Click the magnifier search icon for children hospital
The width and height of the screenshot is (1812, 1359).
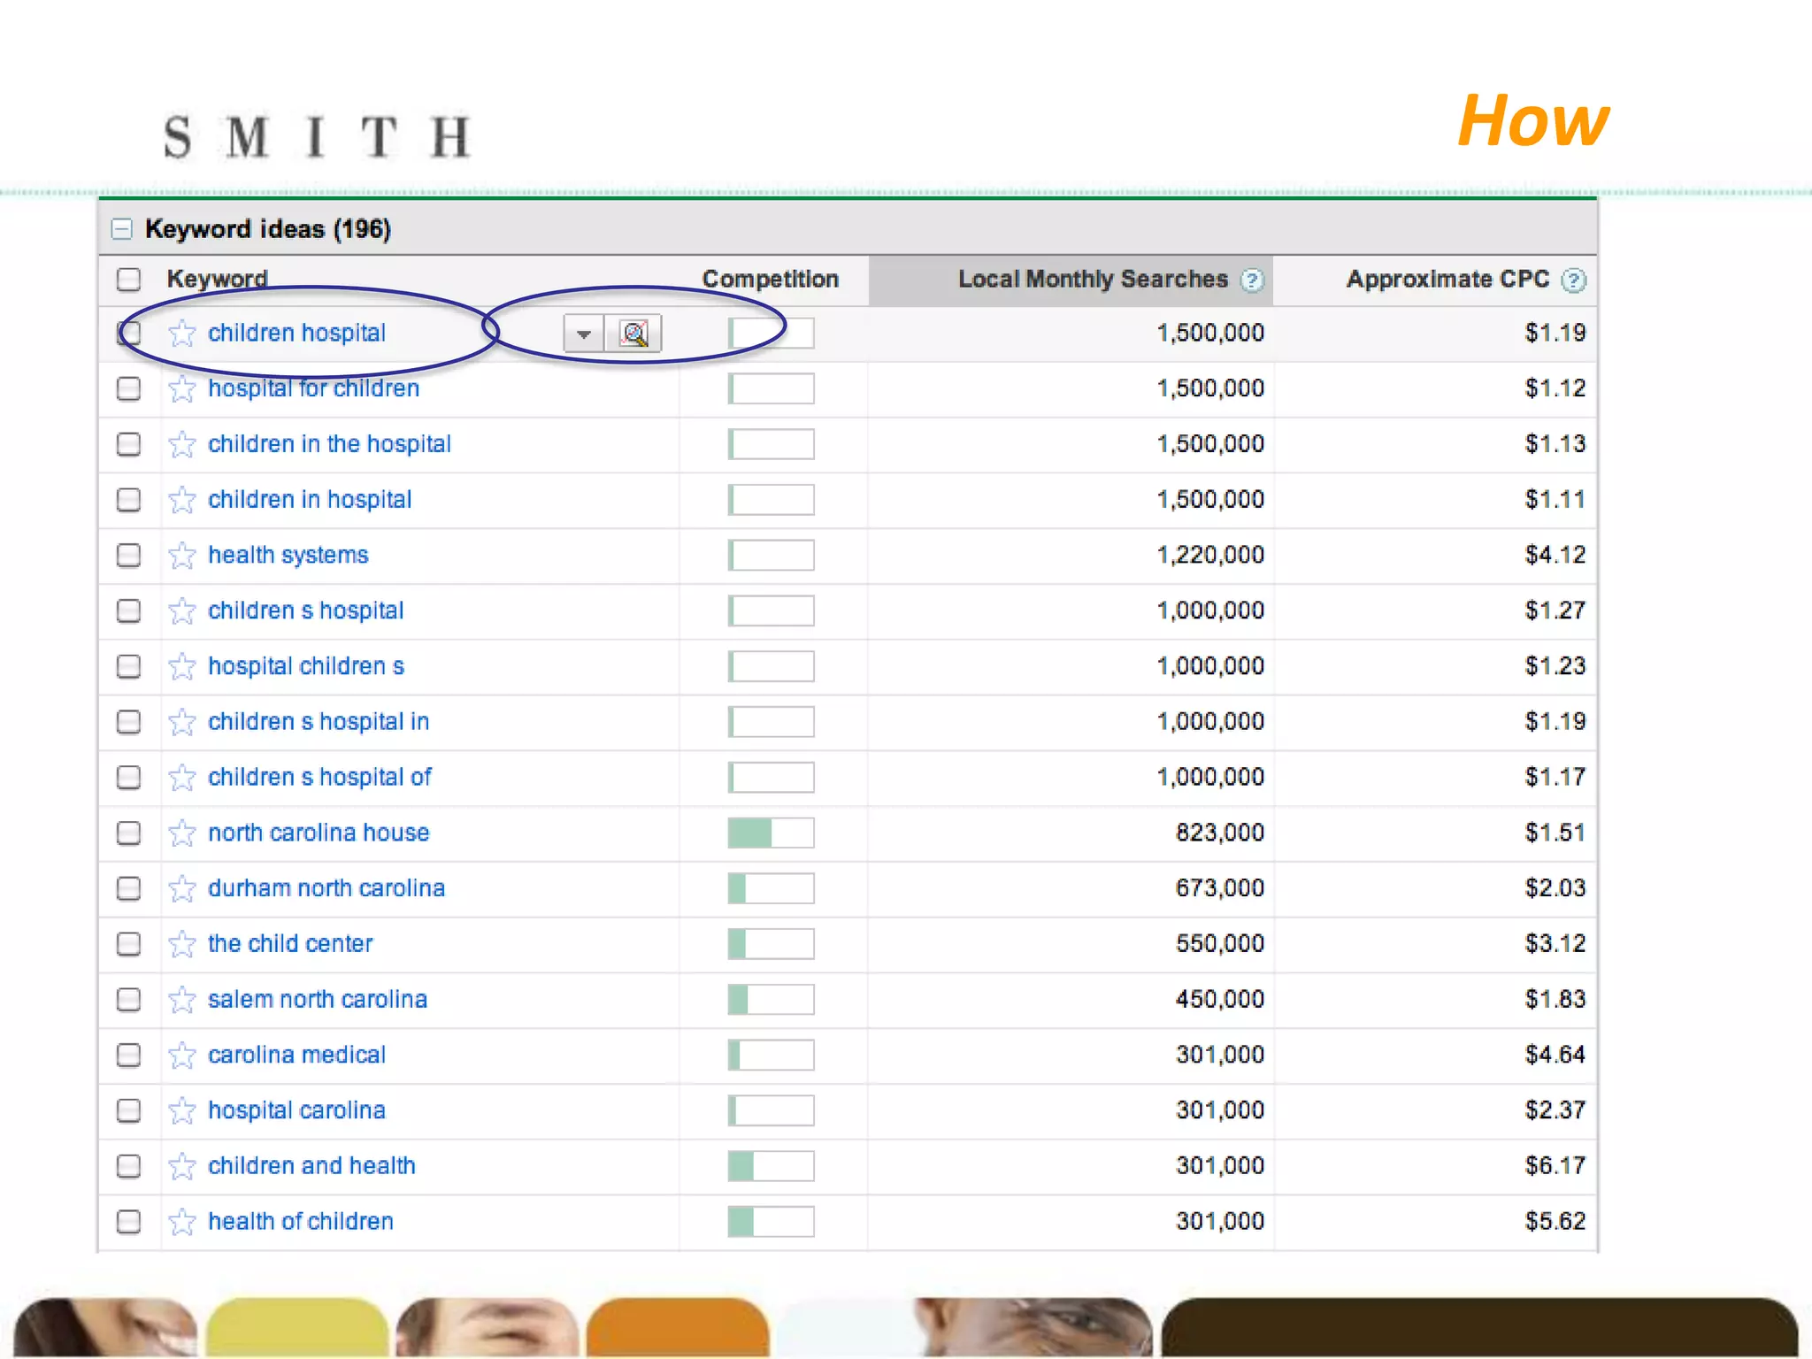(x=633, y=334)
